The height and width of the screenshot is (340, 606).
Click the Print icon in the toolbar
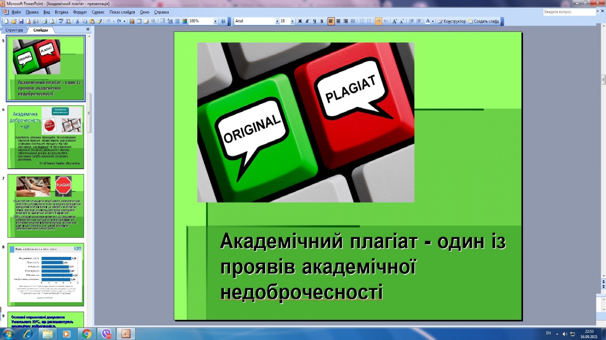click(45, 21)
